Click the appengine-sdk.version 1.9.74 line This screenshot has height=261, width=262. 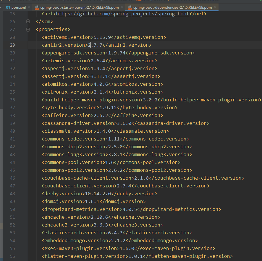(118, 53)
